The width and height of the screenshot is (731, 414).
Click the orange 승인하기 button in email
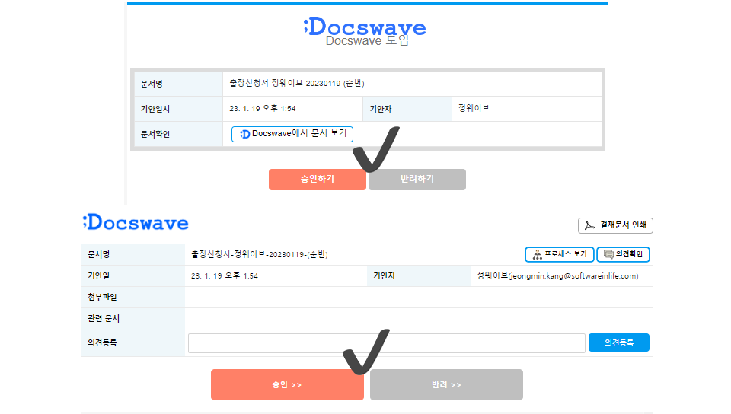[x=317, y=180]
